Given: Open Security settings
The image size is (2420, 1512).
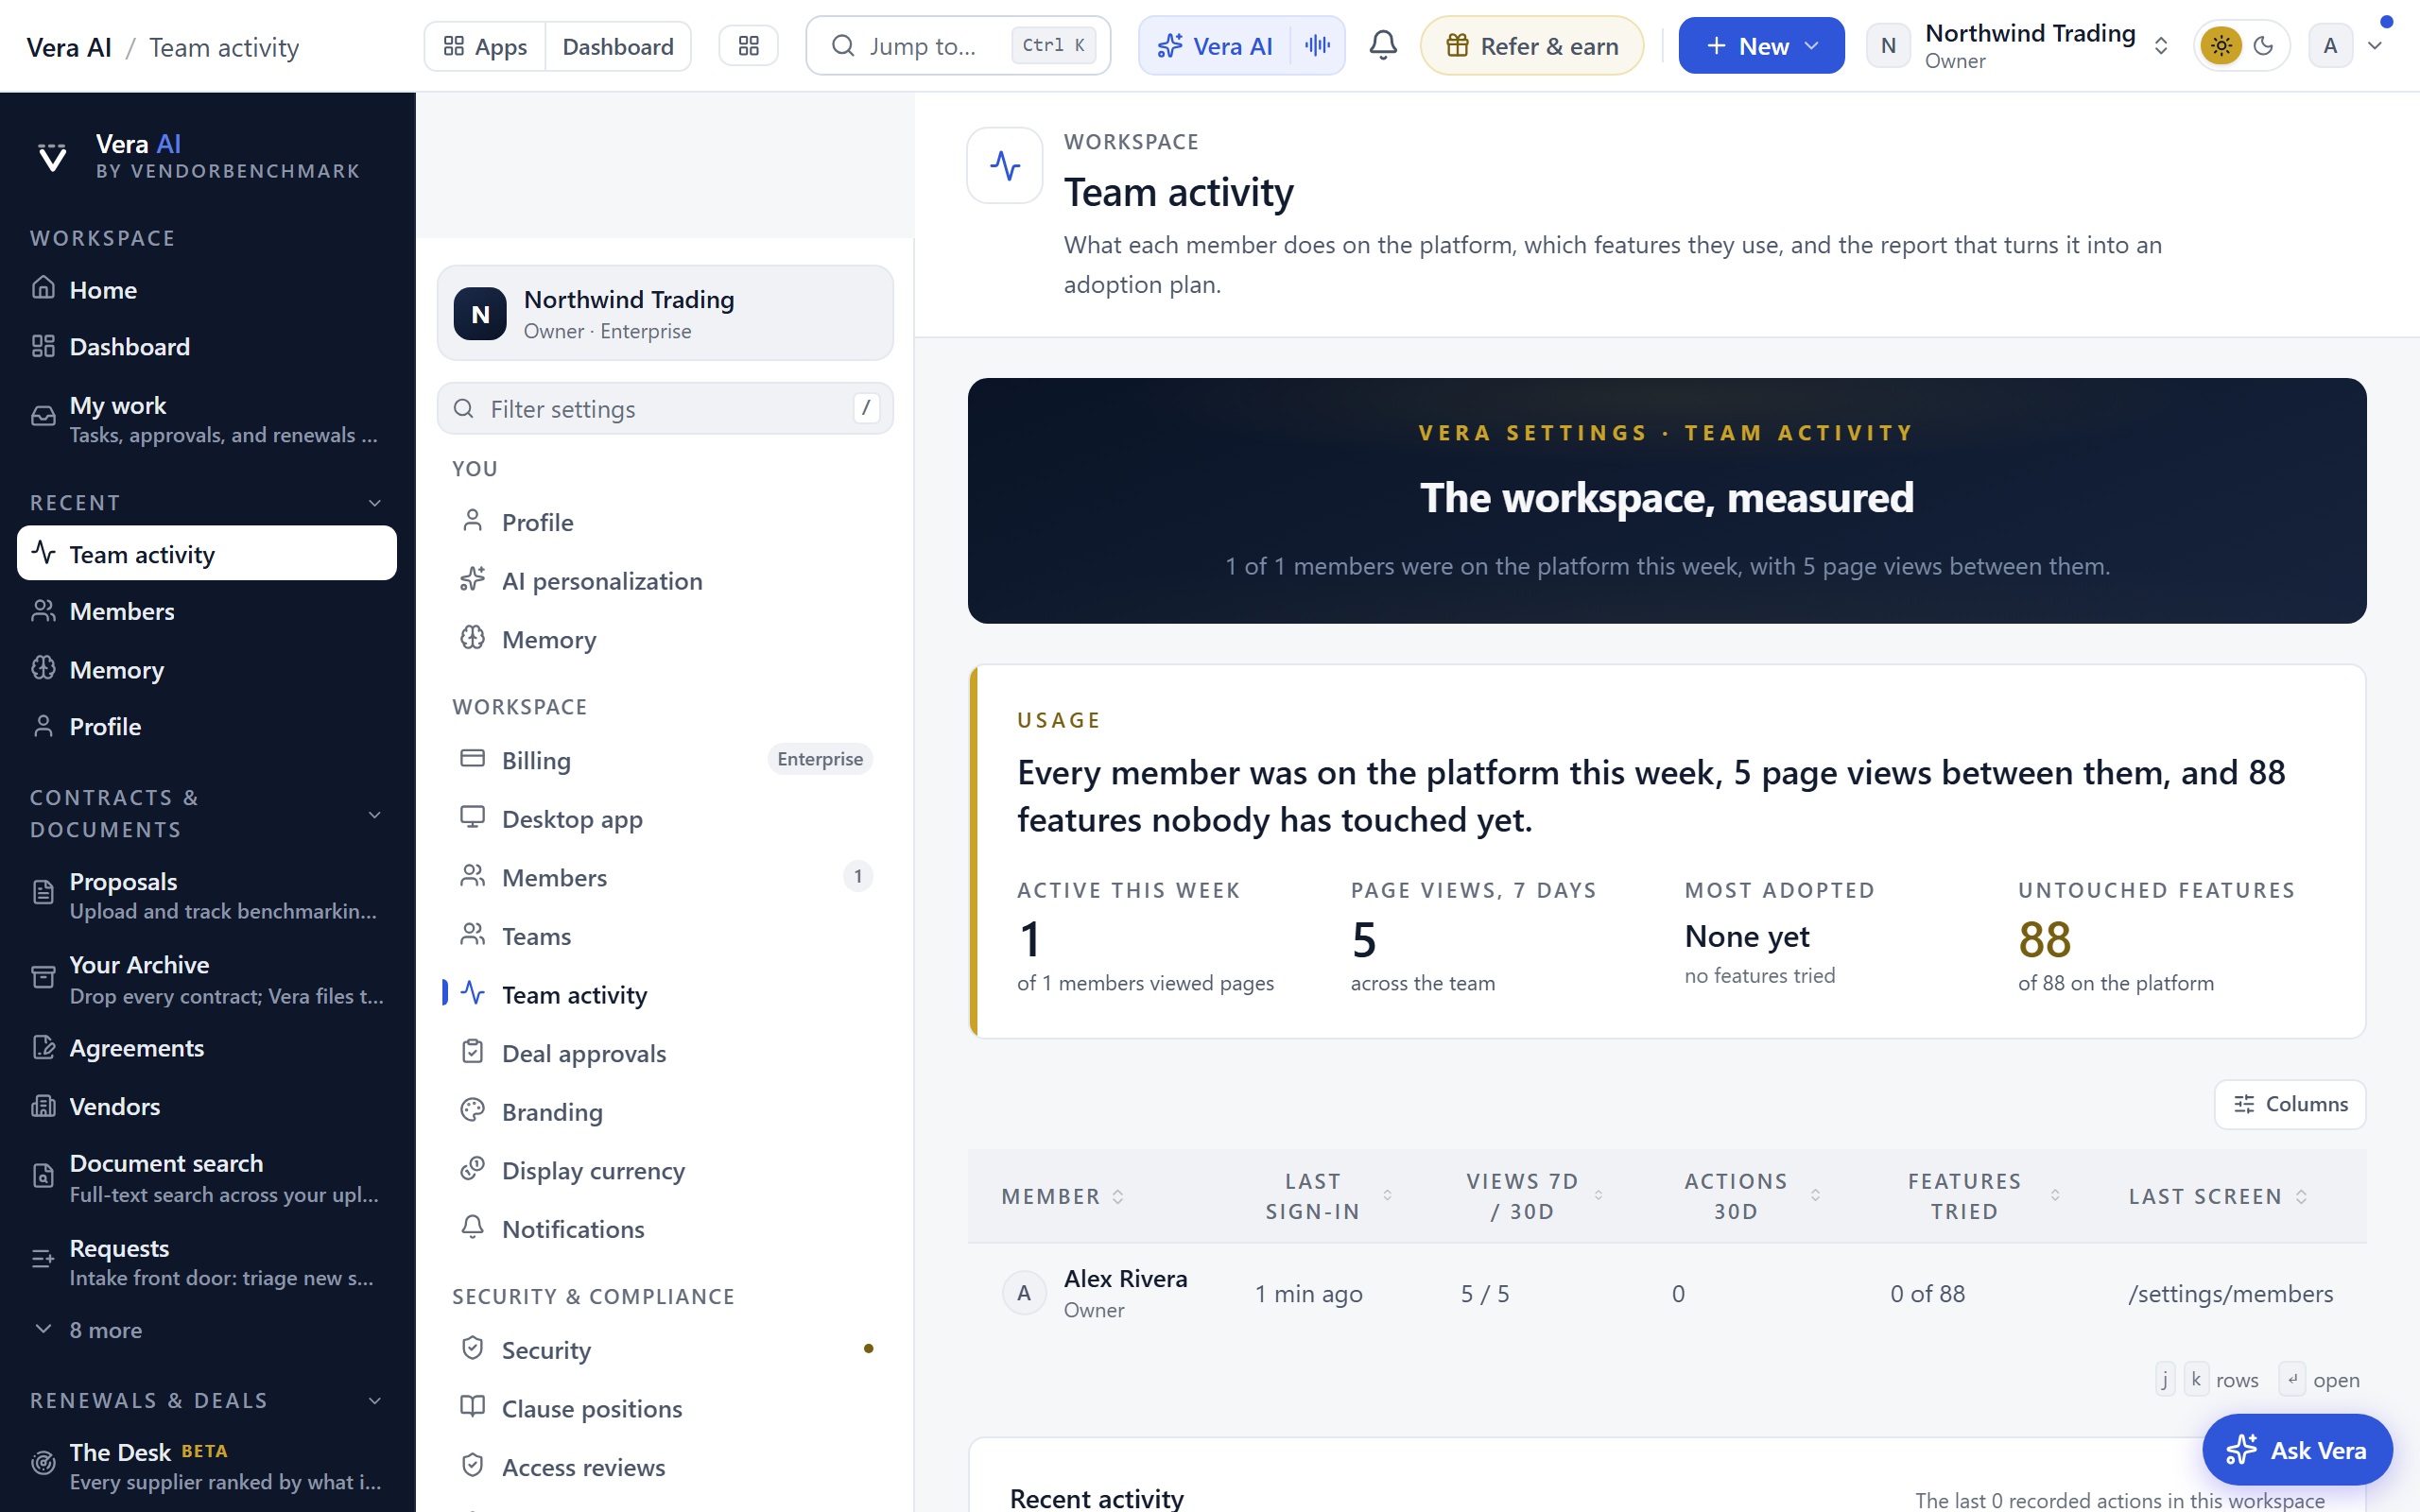Looking at the screenshot, I should click(x=665, y=1350).
